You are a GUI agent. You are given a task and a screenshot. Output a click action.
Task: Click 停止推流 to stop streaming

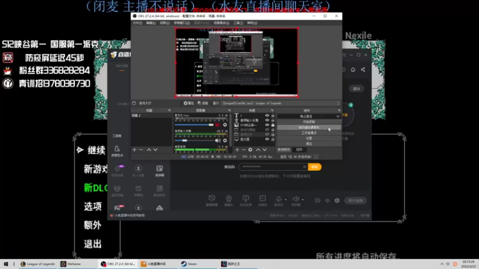[306, 116]
